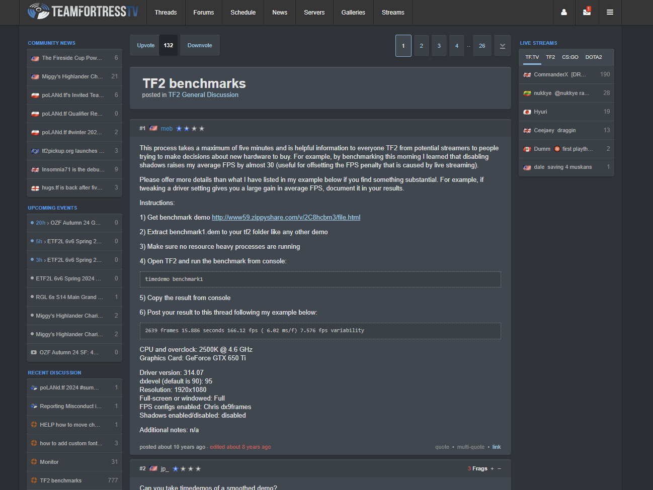Open Reporting Misconduct discussion thread

tap(74, 406)
